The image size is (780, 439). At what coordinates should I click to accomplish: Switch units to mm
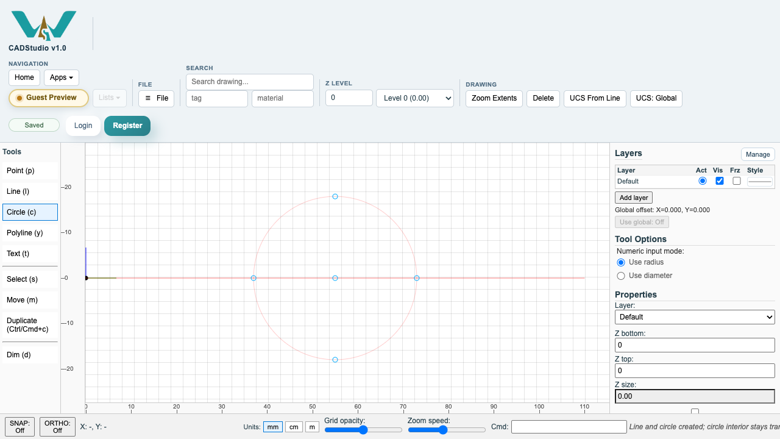tap(273, 427)
